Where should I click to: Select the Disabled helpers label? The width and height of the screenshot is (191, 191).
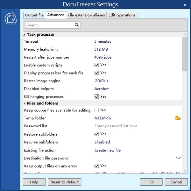tap(39, 89)
